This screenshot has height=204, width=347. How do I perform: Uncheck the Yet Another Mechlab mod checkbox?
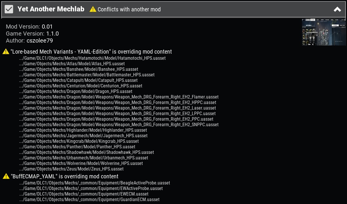9,9
